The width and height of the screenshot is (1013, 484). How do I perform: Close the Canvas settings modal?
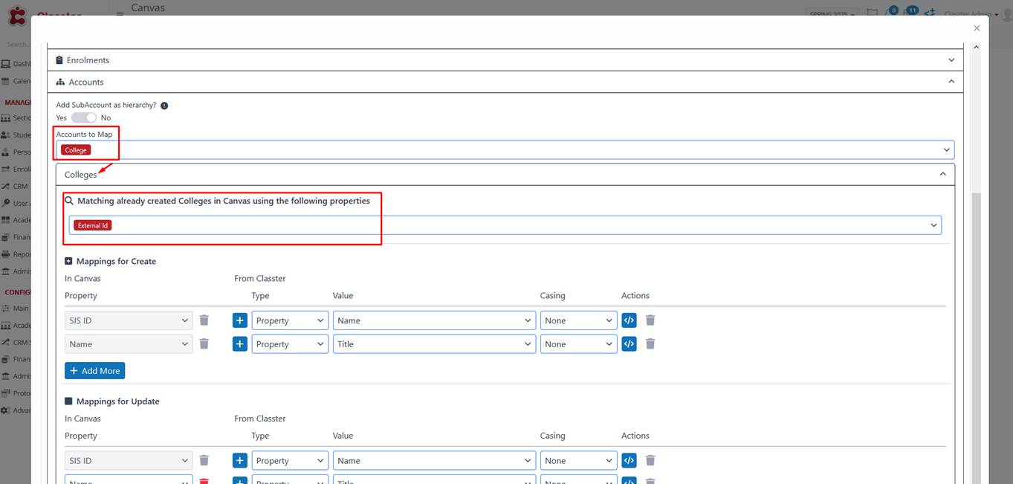point(977,28)
